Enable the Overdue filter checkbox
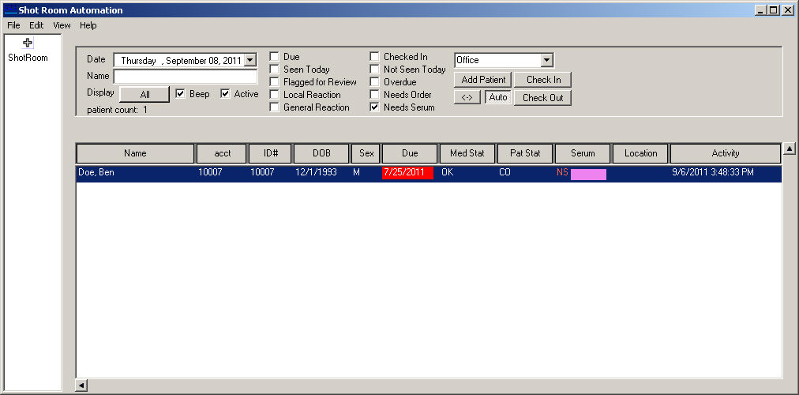799x395 pixels. (374, 82)
